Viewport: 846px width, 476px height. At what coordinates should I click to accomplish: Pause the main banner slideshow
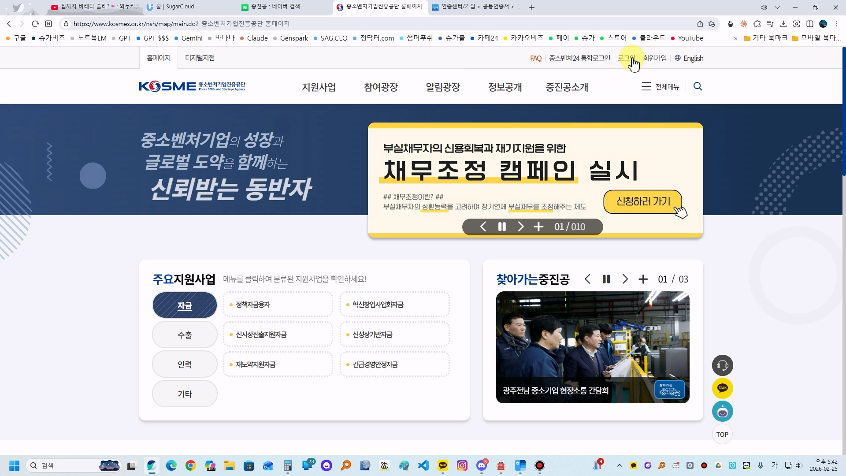(502, 227)
